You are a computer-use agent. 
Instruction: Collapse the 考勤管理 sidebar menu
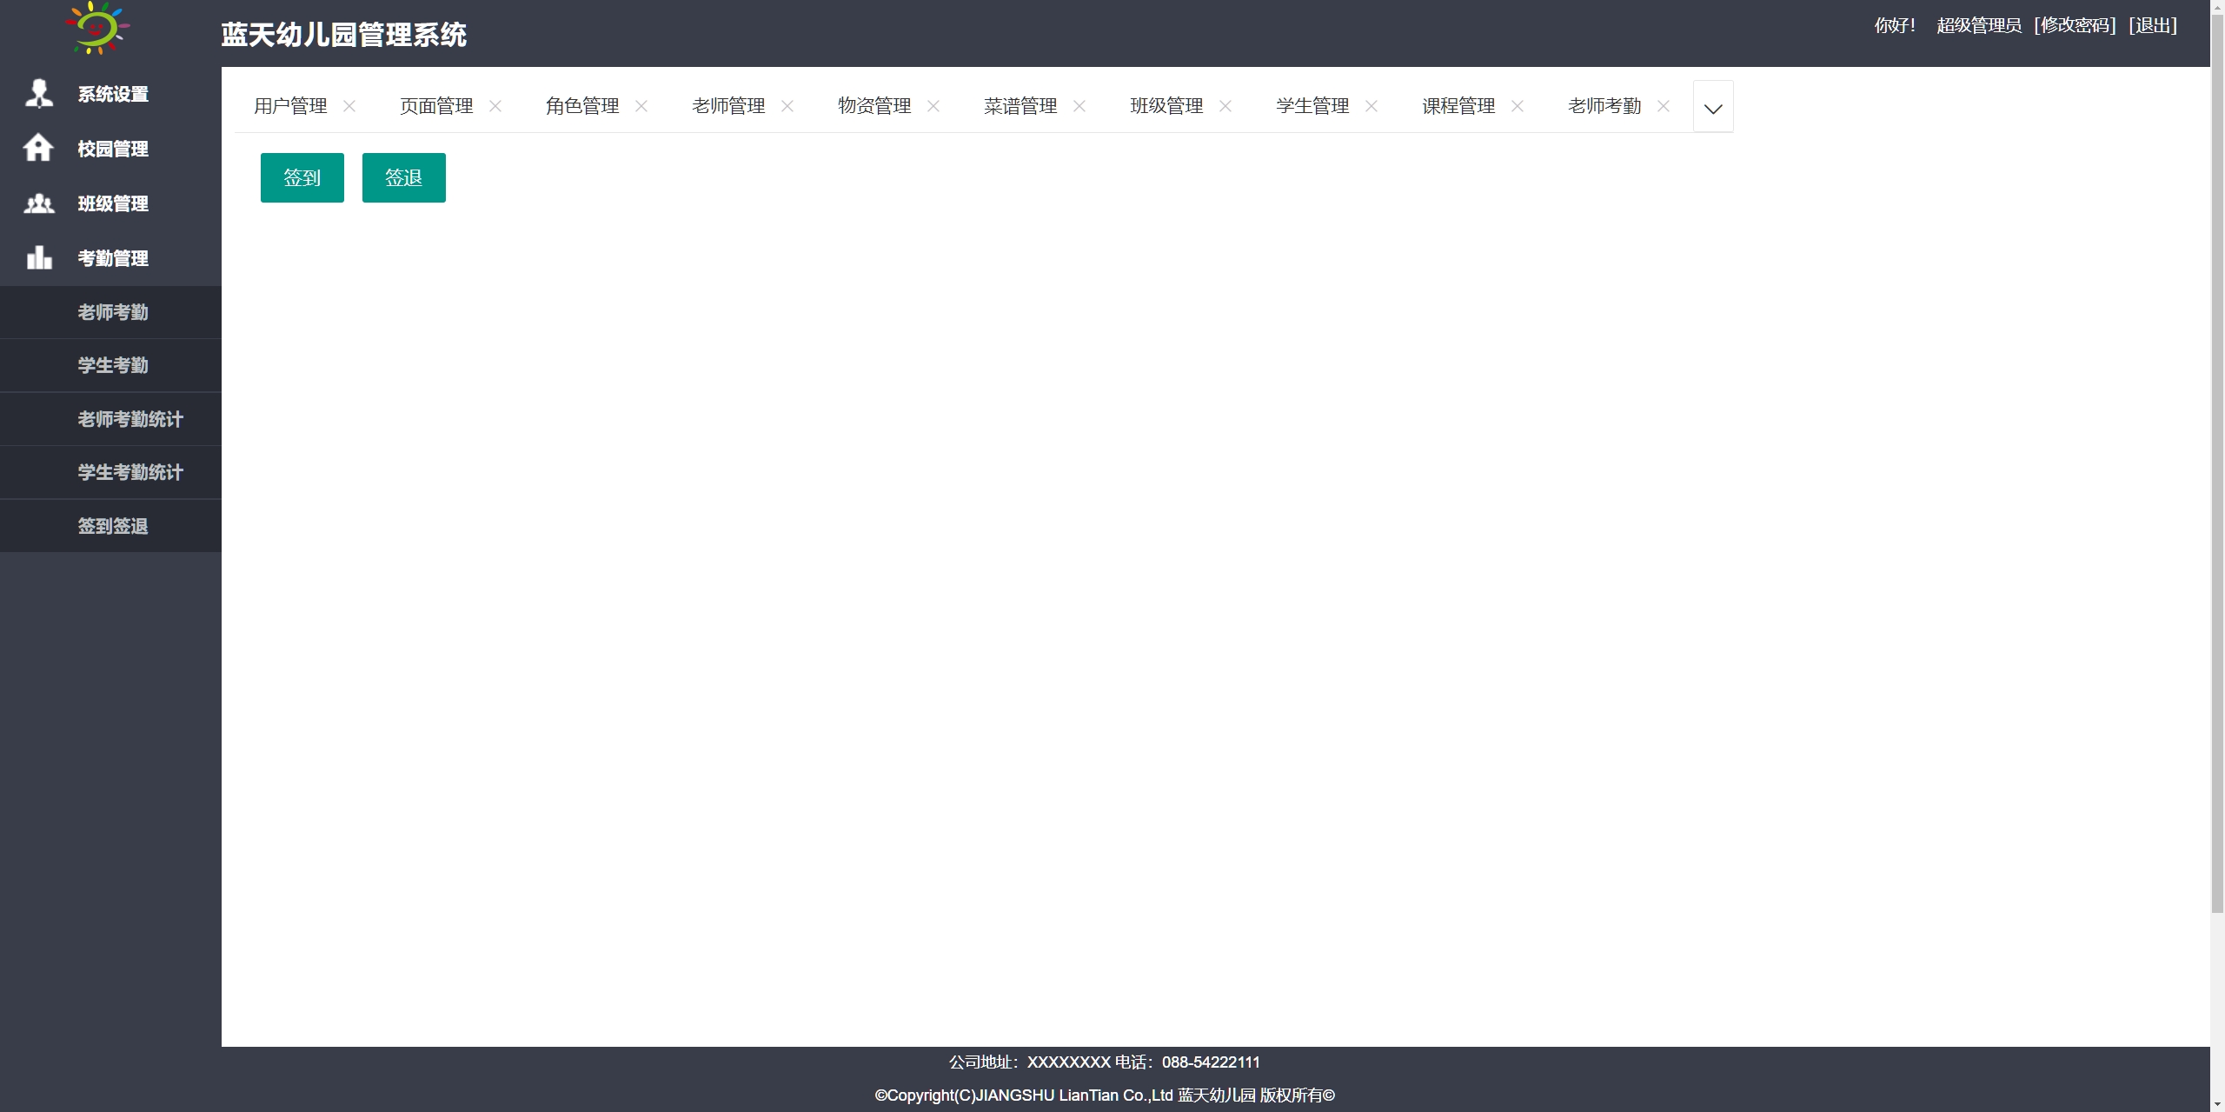coord(111,258)
